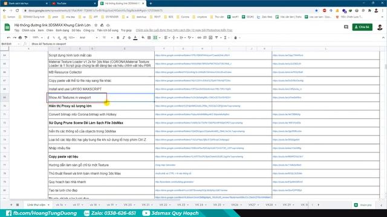Toggle Strikethrough formatting

(x=129, y=37)
